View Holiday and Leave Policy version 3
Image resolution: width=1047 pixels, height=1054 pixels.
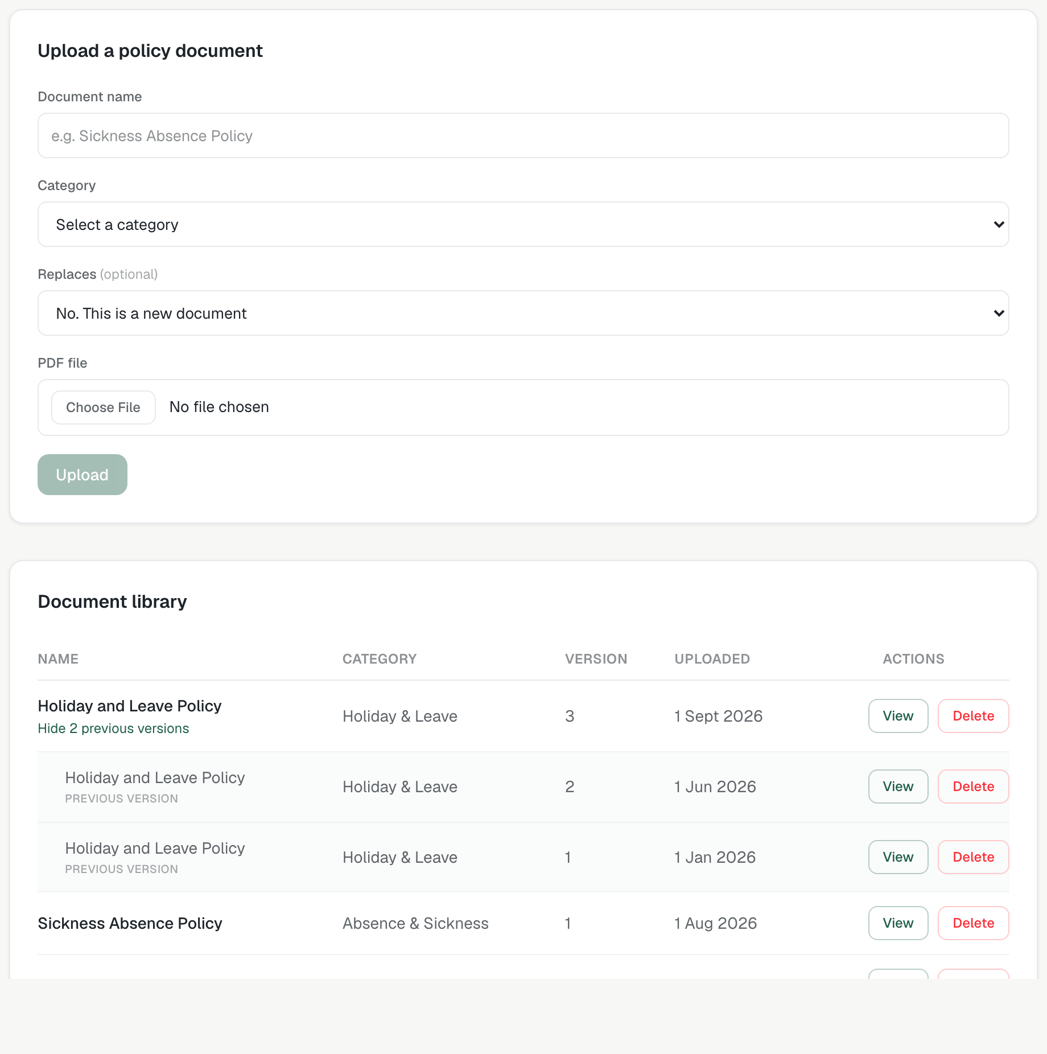[x=898, y=716]
